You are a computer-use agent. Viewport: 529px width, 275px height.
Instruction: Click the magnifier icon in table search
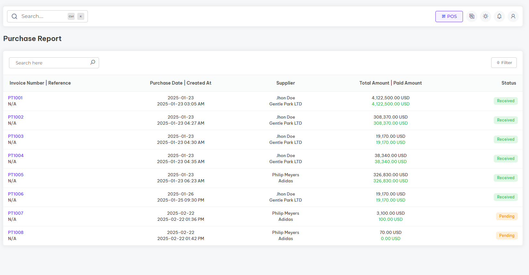93,63
